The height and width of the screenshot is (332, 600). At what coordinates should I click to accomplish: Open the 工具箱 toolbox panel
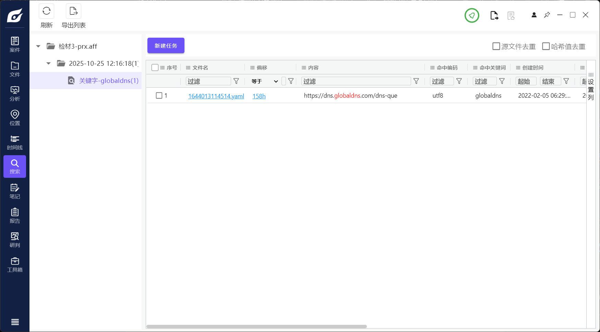(x=14, y=264)
